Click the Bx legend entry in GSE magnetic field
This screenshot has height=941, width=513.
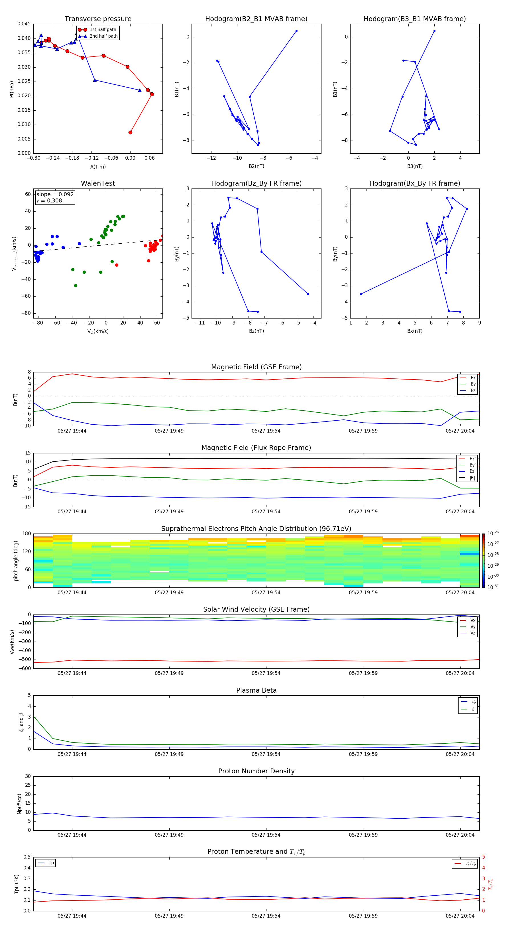click(468, 378)
